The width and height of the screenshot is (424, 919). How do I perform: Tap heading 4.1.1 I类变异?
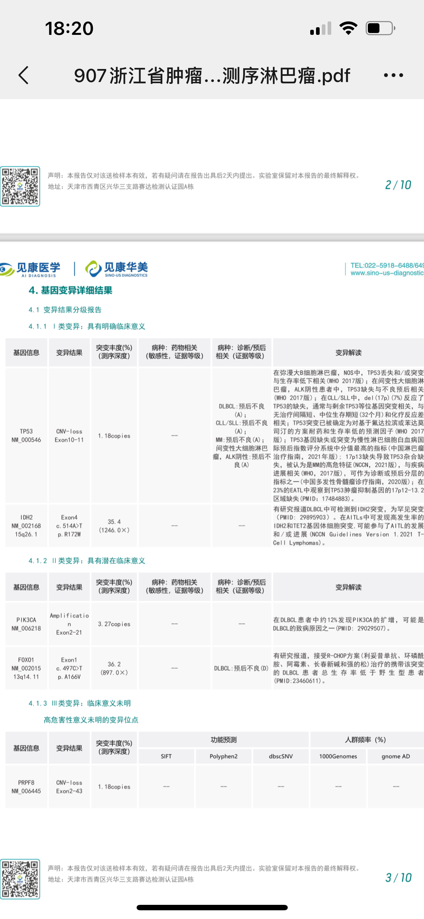pos(87,326)
